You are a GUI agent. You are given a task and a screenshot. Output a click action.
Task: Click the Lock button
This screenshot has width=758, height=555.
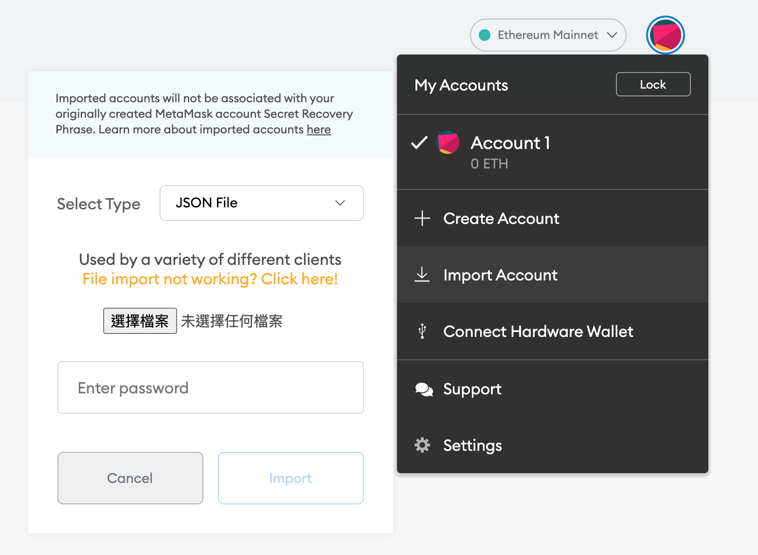coord(653,84)
